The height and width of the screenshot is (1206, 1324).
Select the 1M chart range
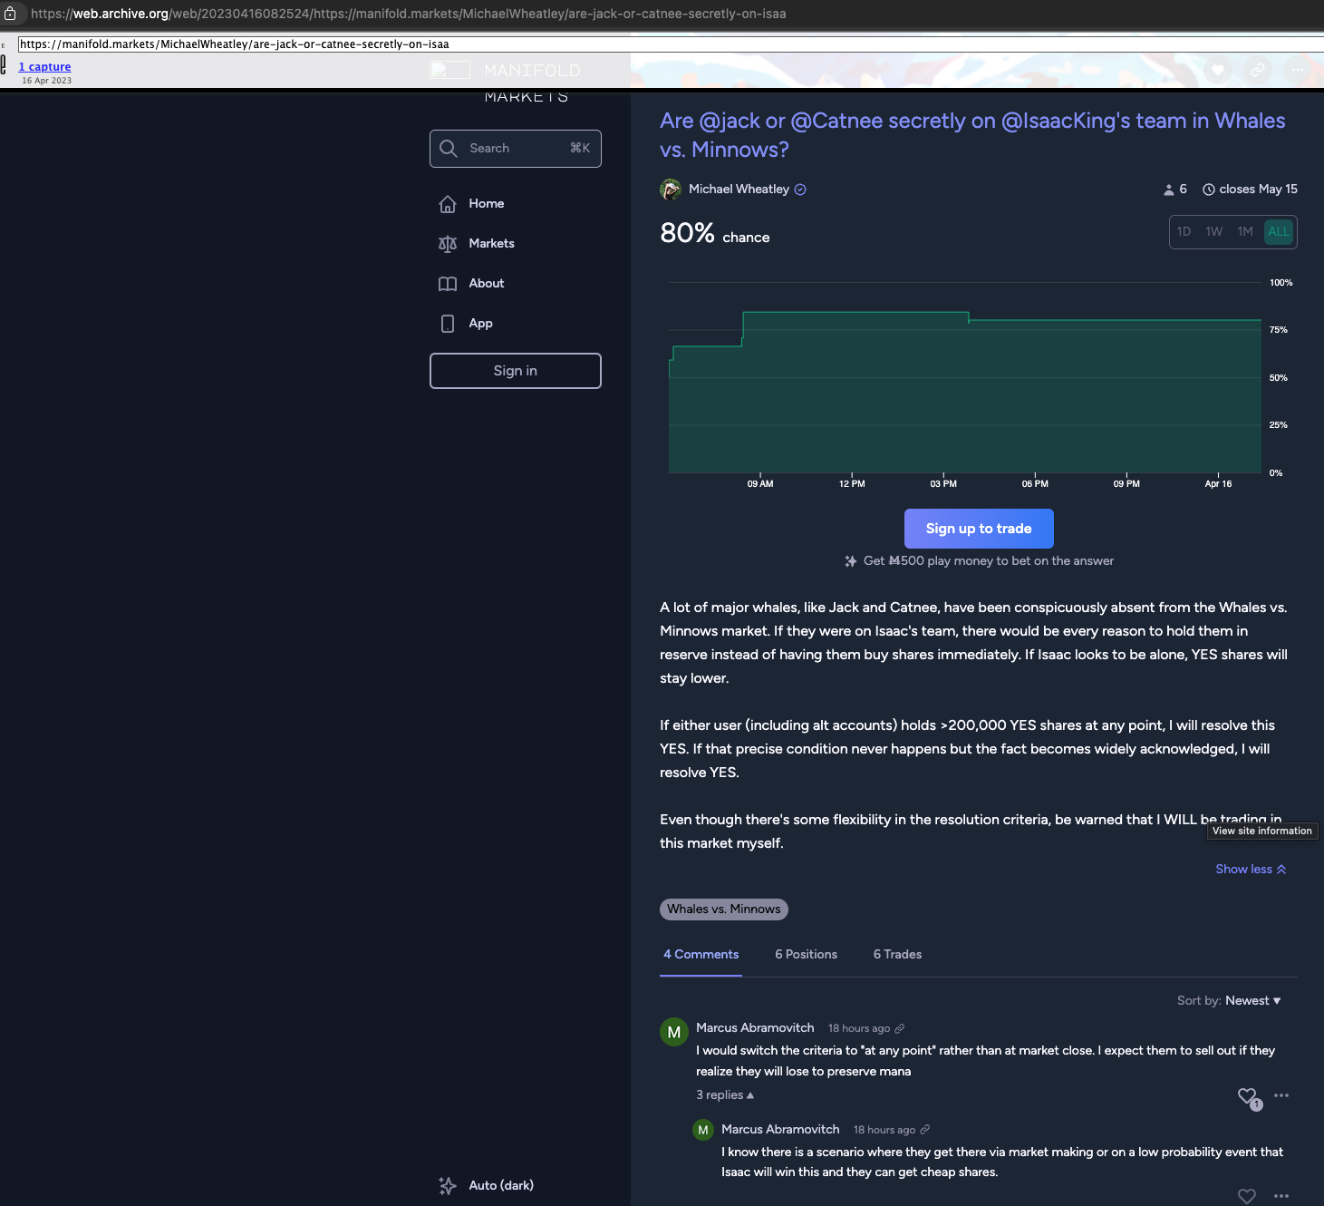click(x=1246, y=231)
